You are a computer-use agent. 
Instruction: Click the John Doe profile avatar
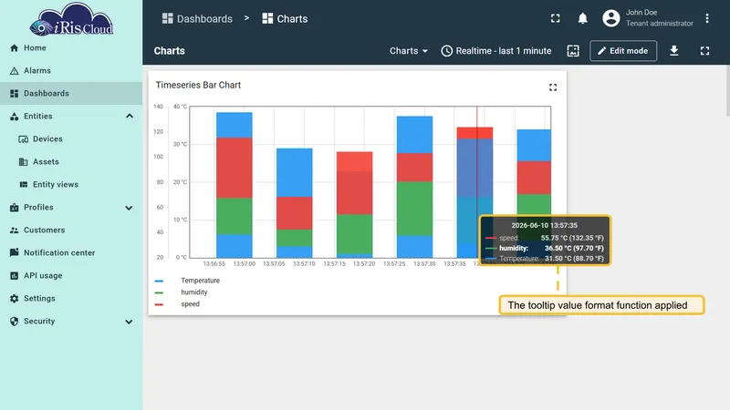tap(611, 18)
